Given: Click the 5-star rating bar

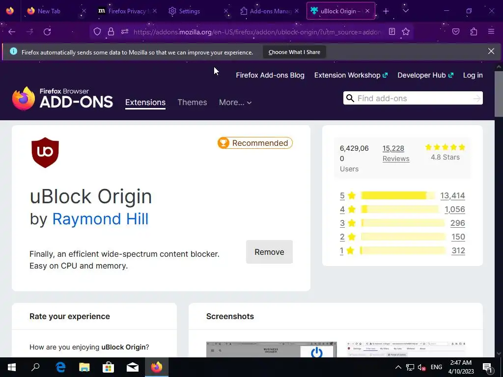Looking at the screenshot, I should click(398, 195).
